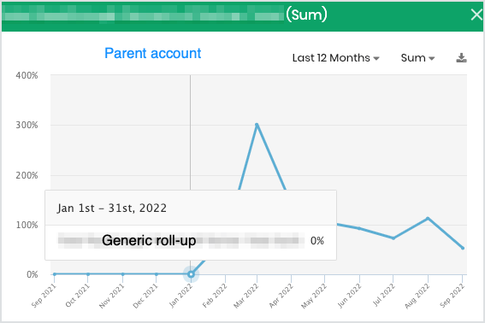Click the (Sum) title text in header
Screen dimensions: 485x323
pos(306,15)
